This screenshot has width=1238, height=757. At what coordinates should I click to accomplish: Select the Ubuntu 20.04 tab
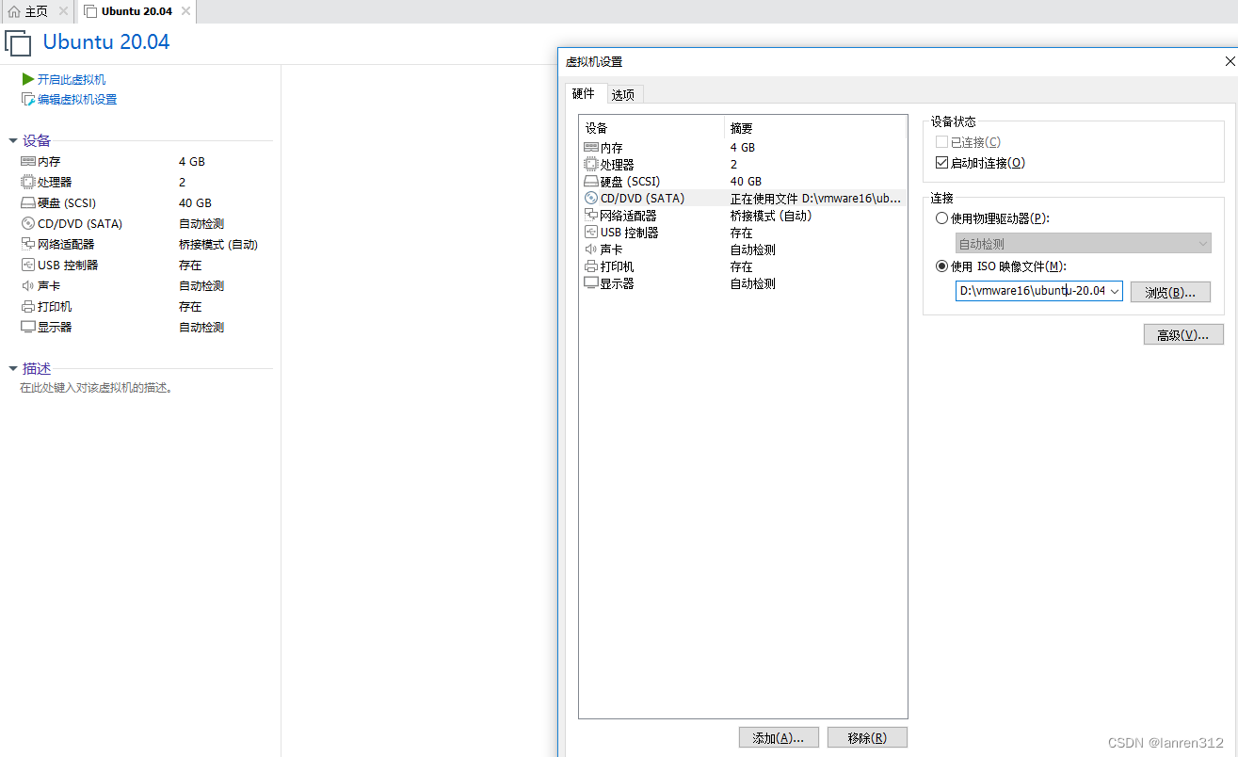click(137, 11)
